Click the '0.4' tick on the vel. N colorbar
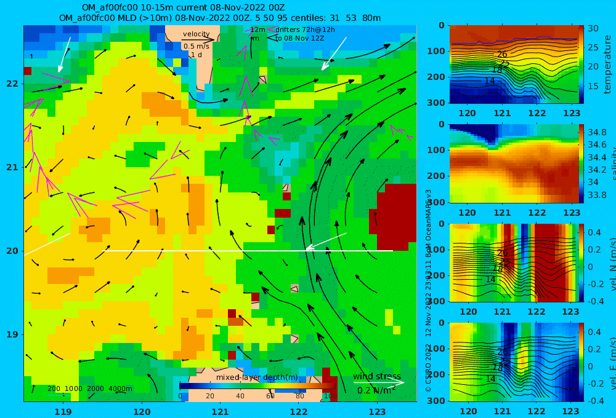Viewport: 616px width, 418px height. coord(594,232)
